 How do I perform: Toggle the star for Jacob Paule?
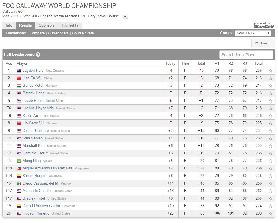(270, 101)
